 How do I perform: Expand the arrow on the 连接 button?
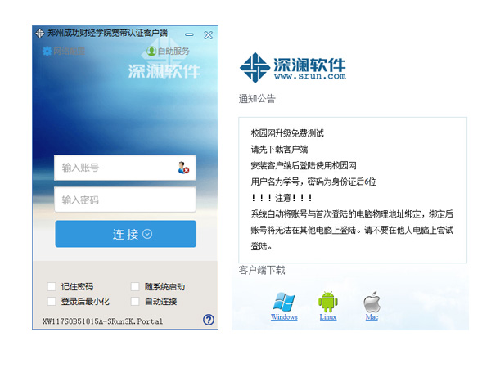coord(147,234)
